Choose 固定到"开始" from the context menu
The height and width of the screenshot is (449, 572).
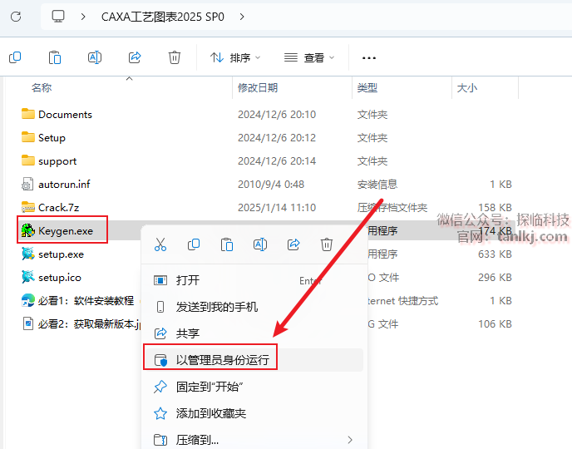(x=254, y=387)
